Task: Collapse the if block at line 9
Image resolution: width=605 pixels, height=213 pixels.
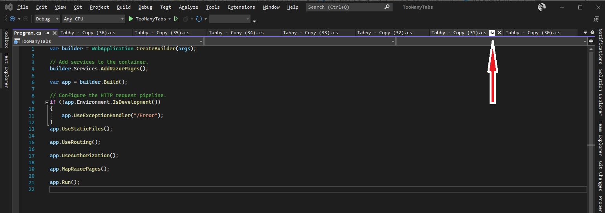Action: pos(48,102)
